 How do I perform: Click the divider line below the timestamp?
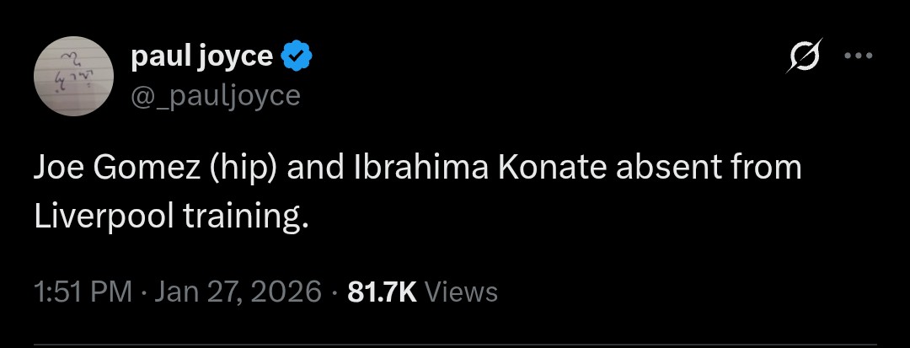click(x=455, y=345)
